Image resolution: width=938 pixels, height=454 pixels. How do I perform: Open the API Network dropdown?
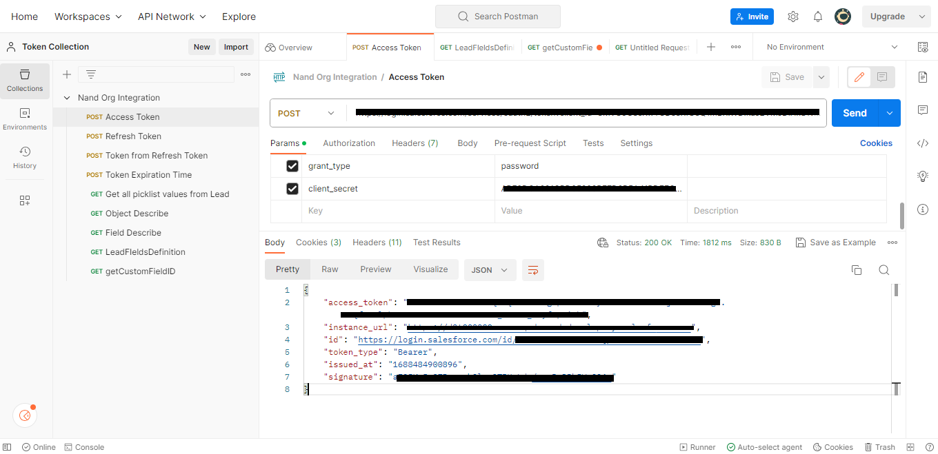[172, 17]
